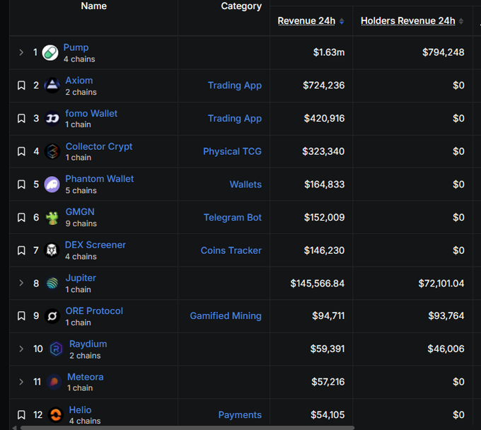481x430 pixels.
Task: Open the Axiom protocol link
Action: click(79, 81)
